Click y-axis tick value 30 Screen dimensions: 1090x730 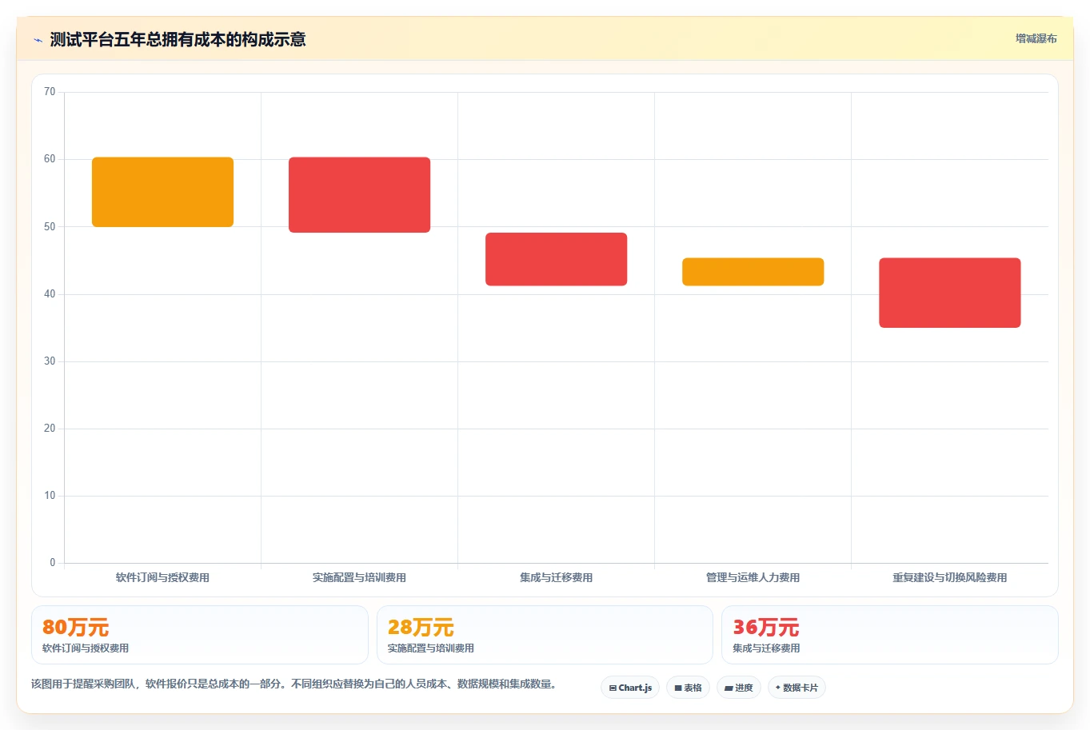tap(50, 361)
